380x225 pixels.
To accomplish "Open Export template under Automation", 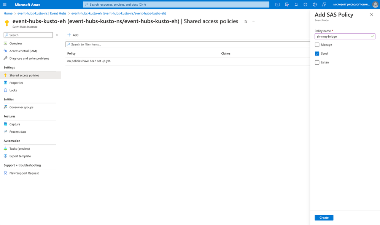I will (20, 156).
